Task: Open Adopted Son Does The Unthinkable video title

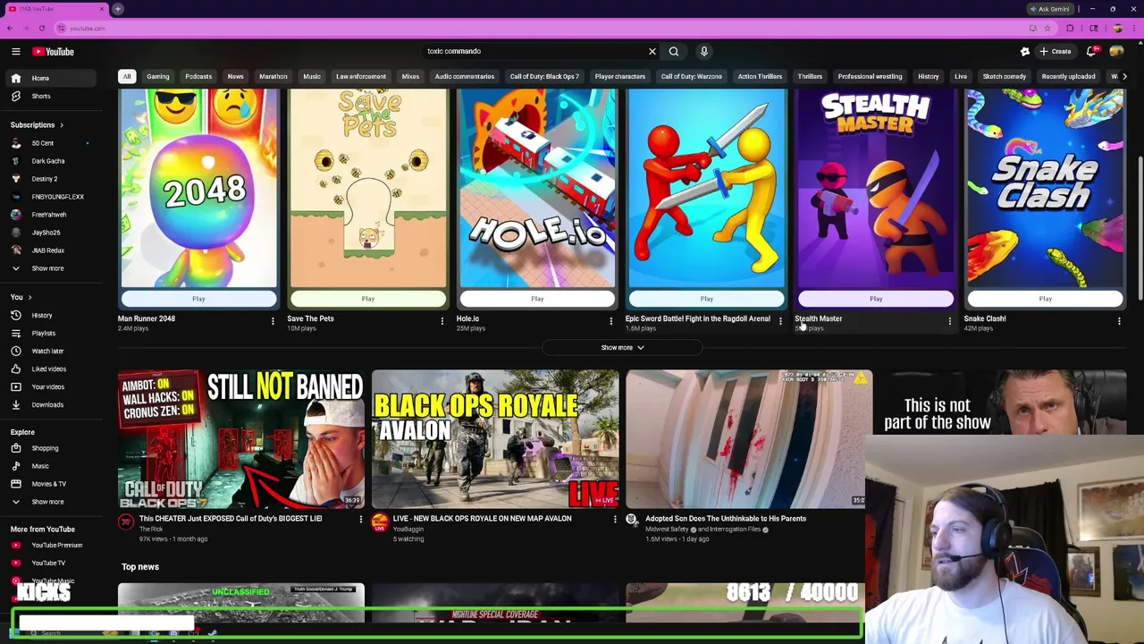Action: (726, 518)
